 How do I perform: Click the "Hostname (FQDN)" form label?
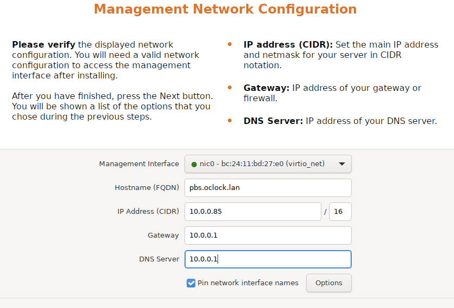coord(147,188)
